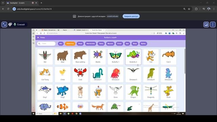Choose the Cat sprite
This screenshot has height=122, width=217.
[151, 57]
